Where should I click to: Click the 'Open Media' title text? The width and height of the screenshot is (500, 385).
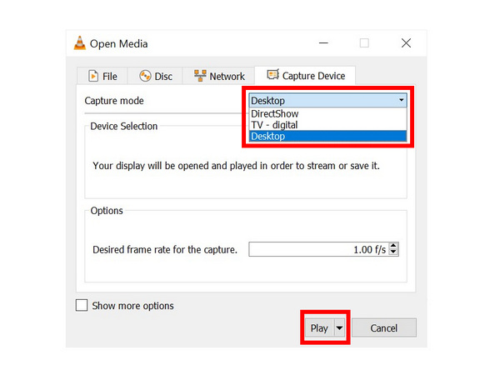click(x=118, y=43)
